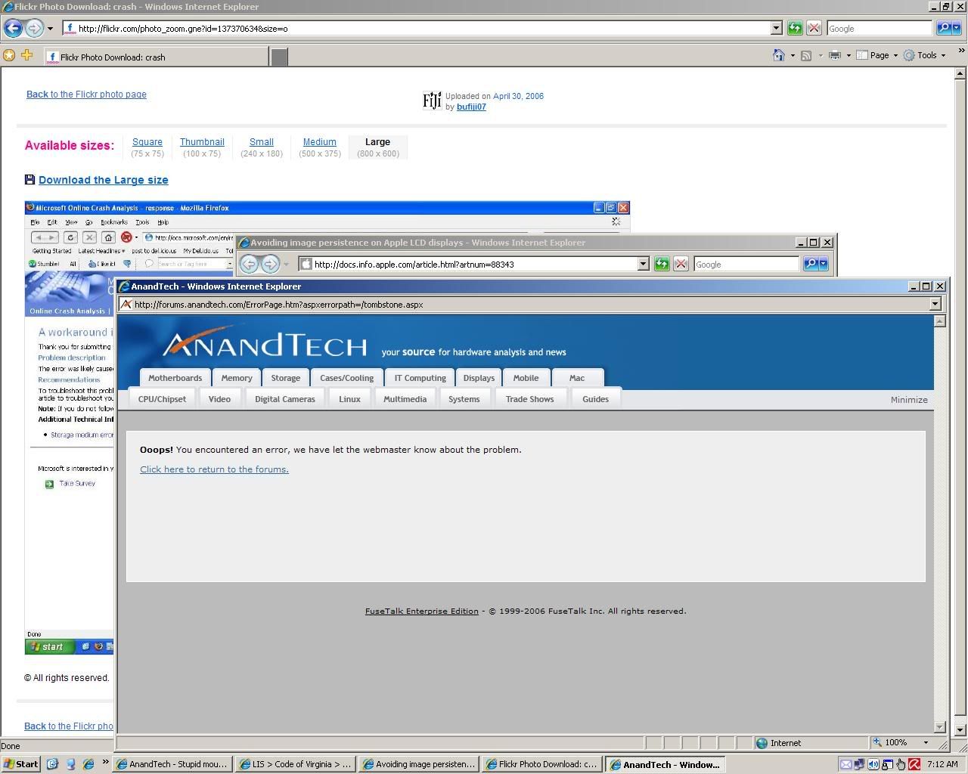Refresh the Flickr photo download page
The width and height of the screenshot is (968, 774).
795,29
